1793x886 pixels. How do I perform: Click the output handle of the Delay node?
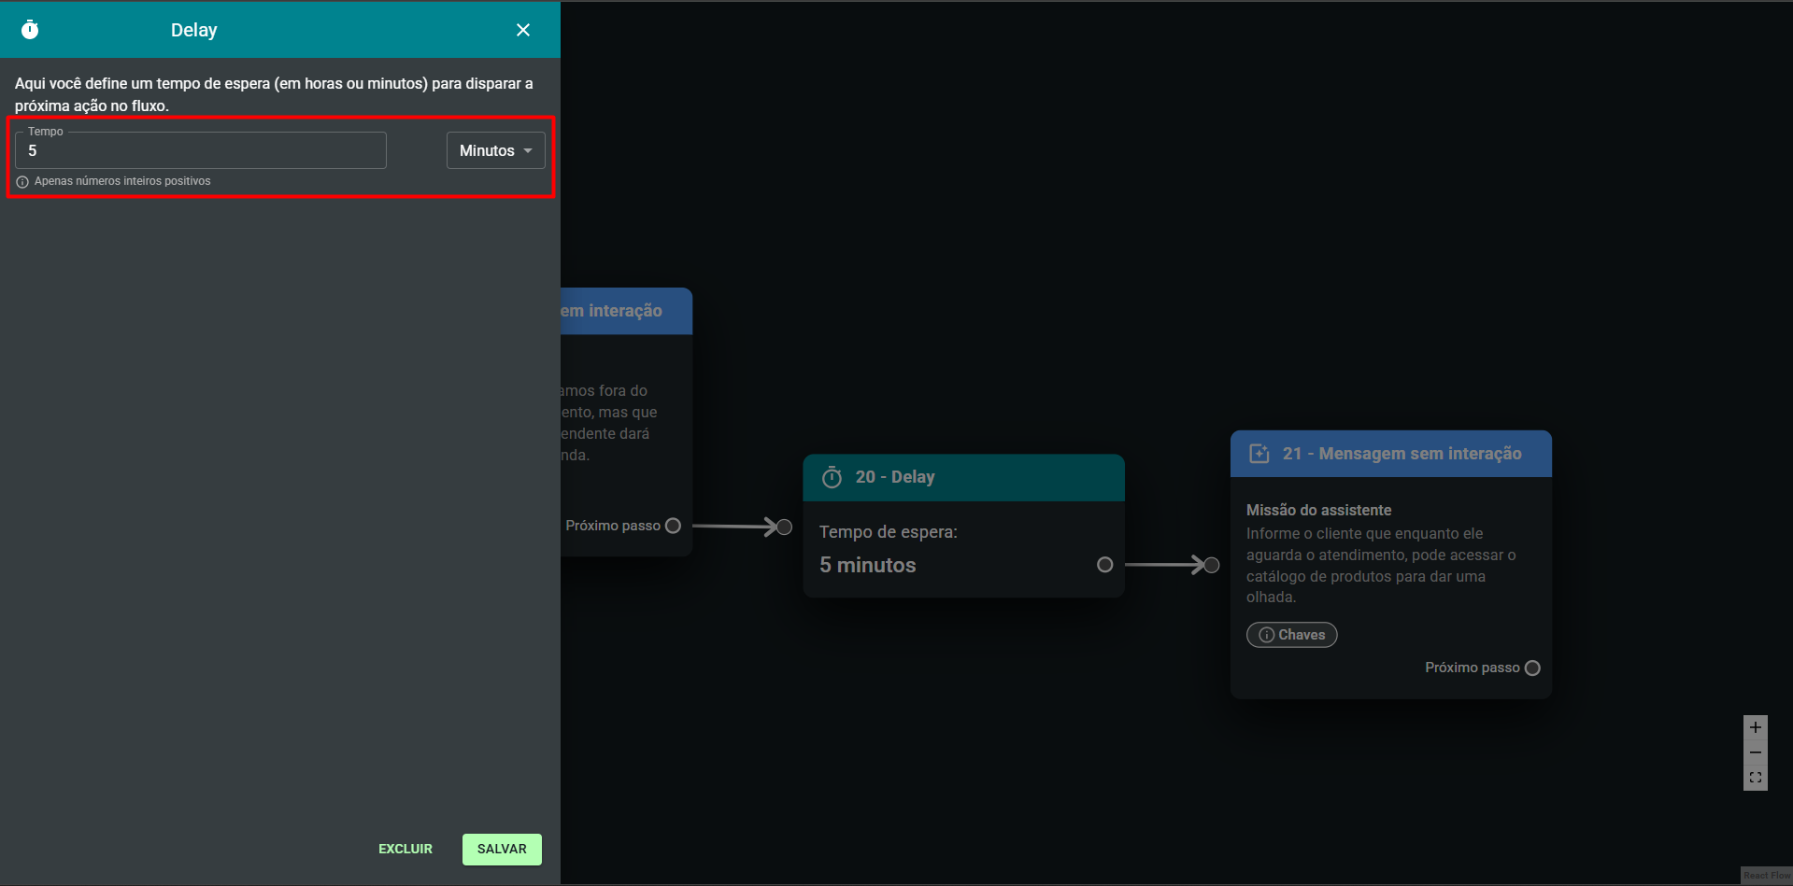[x=1104, y=565]
